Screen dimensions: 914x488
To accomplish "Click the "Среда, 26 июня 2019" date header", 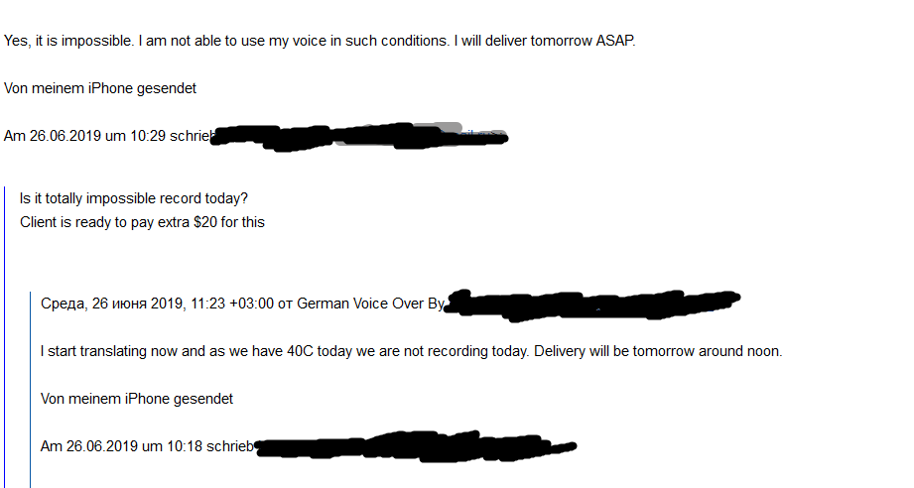I will point(111,304).
